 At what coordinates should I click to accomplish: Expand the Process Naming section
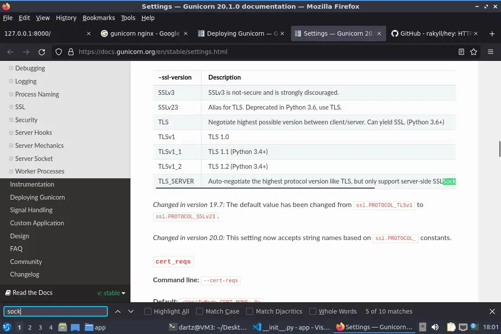coord(11,94)
